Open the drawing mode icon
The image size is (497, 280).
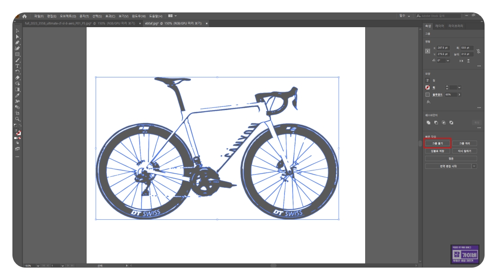(x=18, y=143)
